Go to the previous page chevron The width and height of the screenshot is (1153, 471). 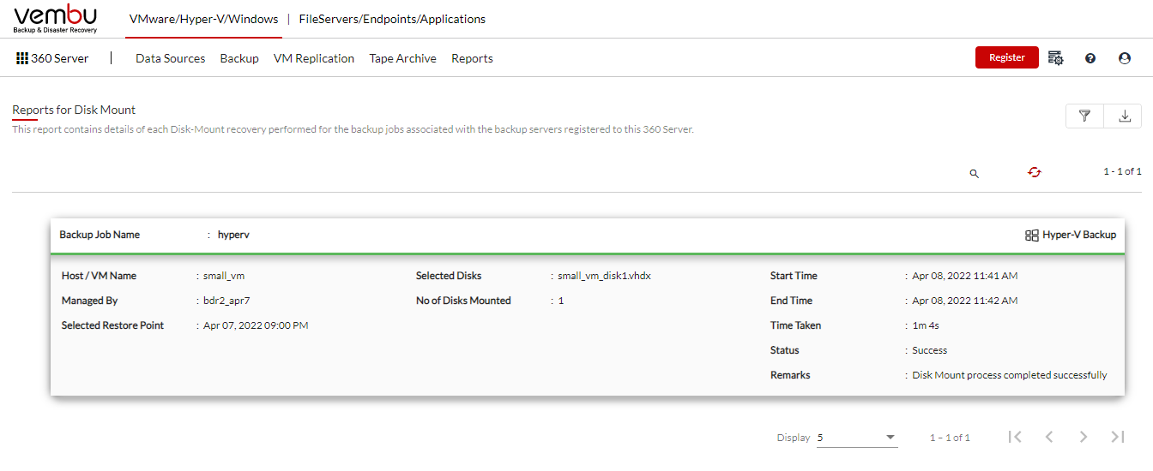click(x=1049, y=437)
